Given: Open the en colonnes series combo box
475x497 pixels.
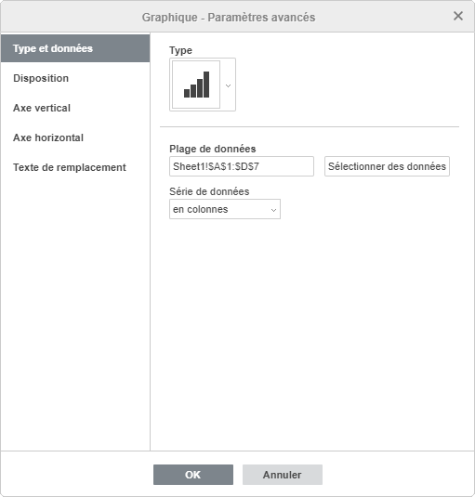Looking at the screenshot, I should (x=225, y=209).
